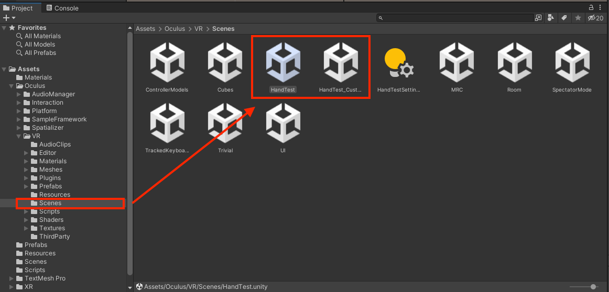The width and height of the screenshot is (609, 292).
Task: Expand the Interaction folder
Action: tap(19, 103)
